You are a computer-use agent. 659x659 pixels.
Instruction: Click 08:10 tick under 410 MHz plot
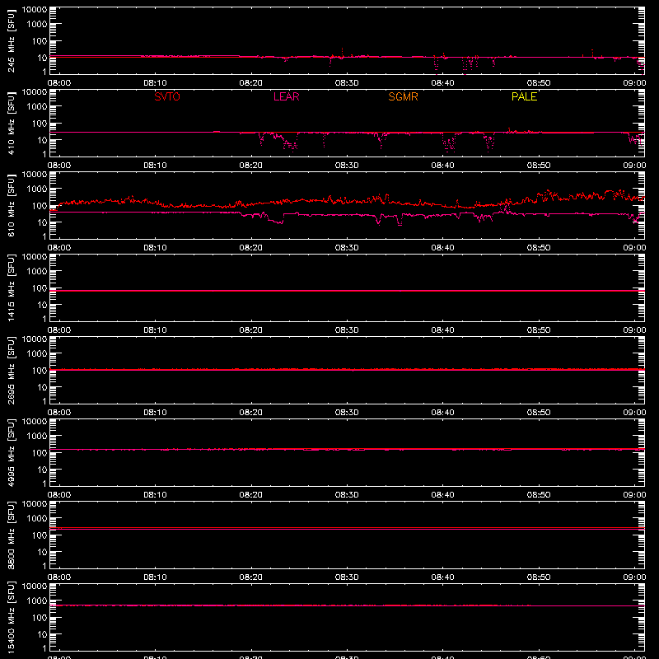pyautogui.click(x=155, y=166)
